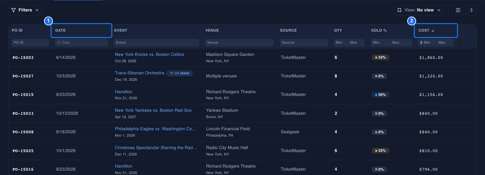Open Hamilton link in PO-15015 row
485x175 pixels.
(x=124, y=92)
